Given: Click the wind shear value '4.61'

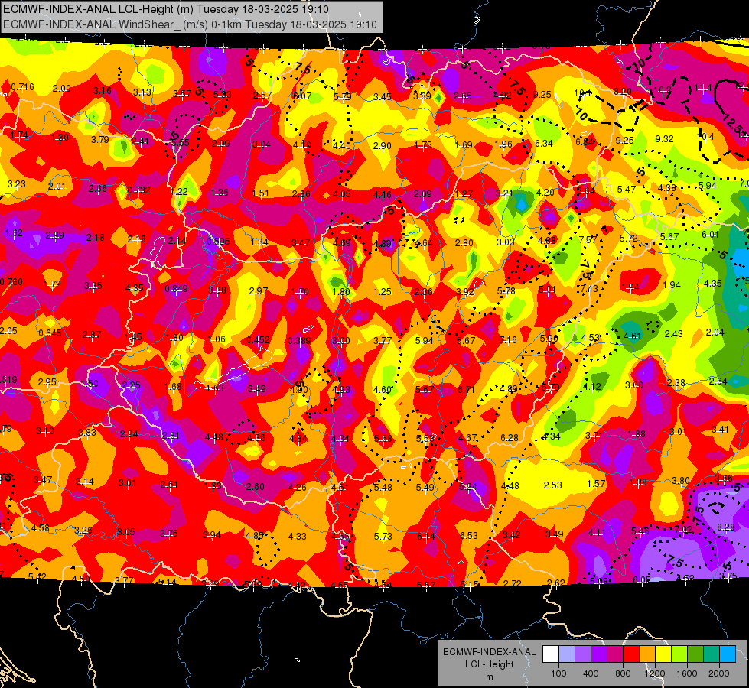Looking at the screenshot, I should coord(632,336).
